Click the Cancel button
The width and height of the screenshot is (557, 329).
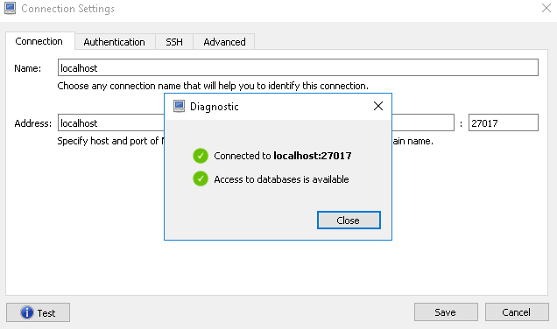click(x=517, y=312)
